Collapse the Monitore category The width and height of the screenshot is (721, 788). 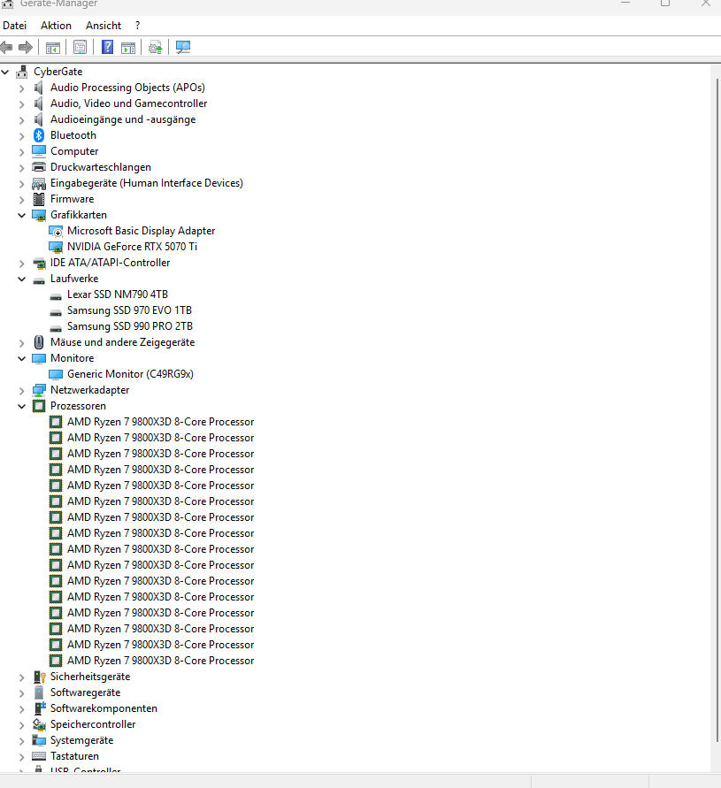(21, 358)
